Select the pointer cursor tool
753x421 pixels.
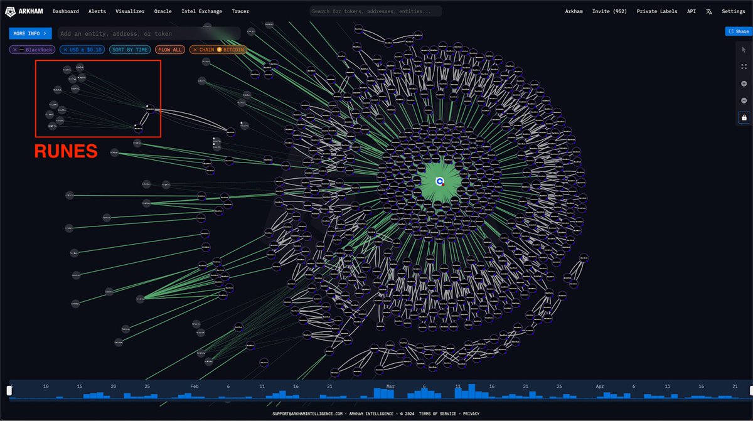point(744,50)
